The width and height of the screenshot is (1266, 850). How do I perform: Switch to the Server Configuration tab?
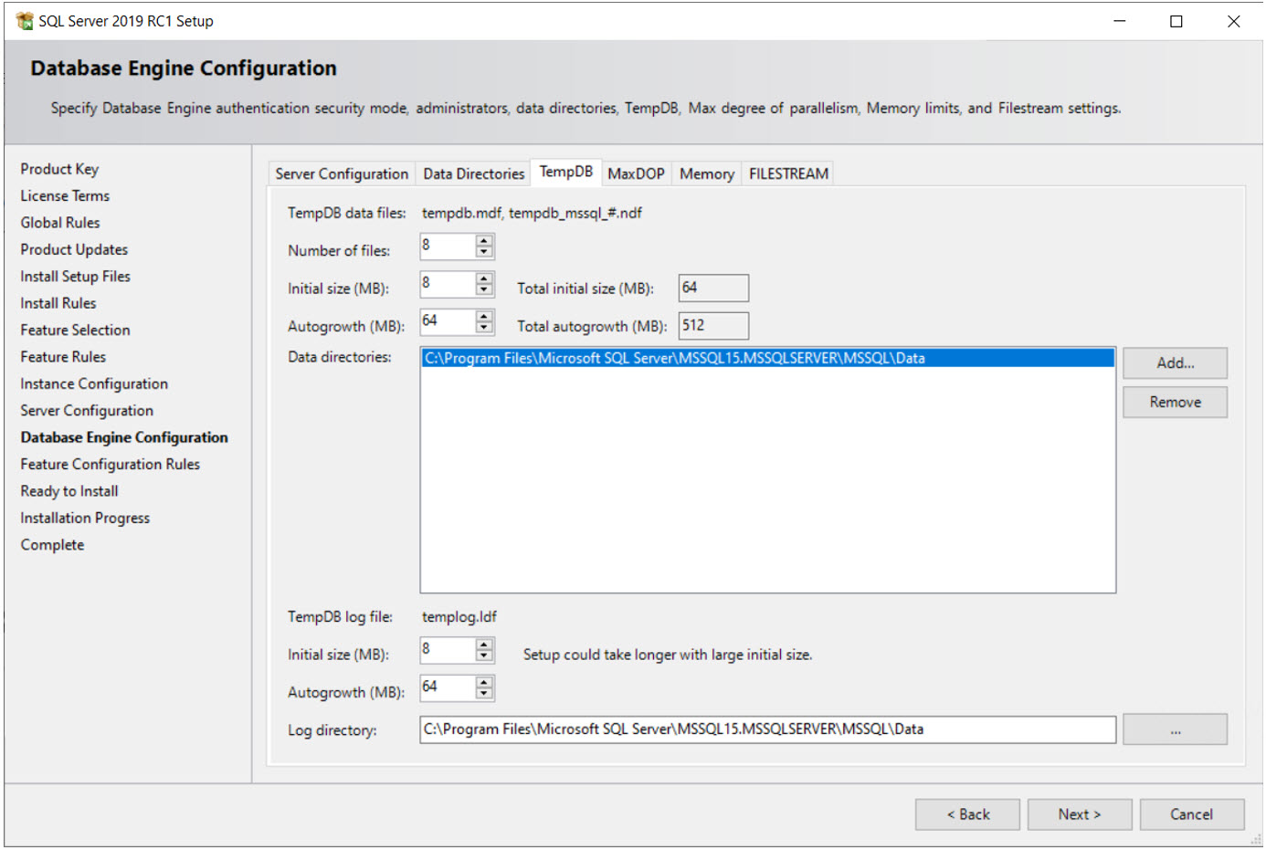[x=341, y=173]
